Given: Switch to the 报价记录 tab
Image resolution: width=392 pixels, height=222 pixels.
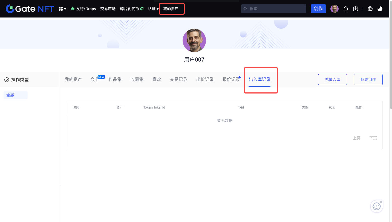Looking at the screenshot, I should tap(231, 80).
